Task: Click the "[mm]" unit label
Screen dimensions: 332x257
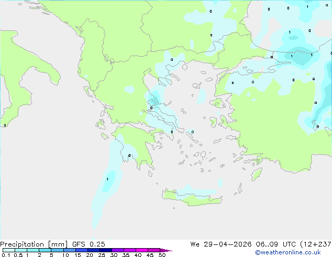Action: pyautogui.click(x=58, y=244)
